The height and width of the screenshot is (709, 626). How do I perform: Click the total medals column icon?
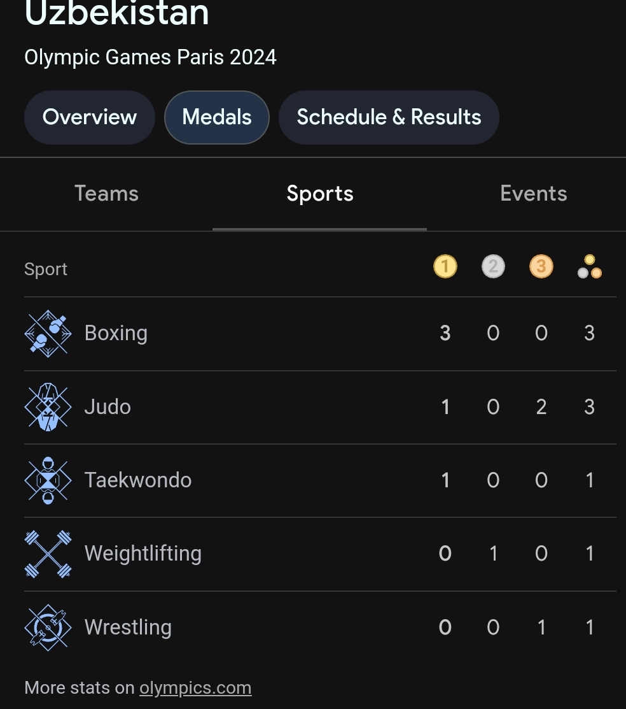click(x=590, y=267)
